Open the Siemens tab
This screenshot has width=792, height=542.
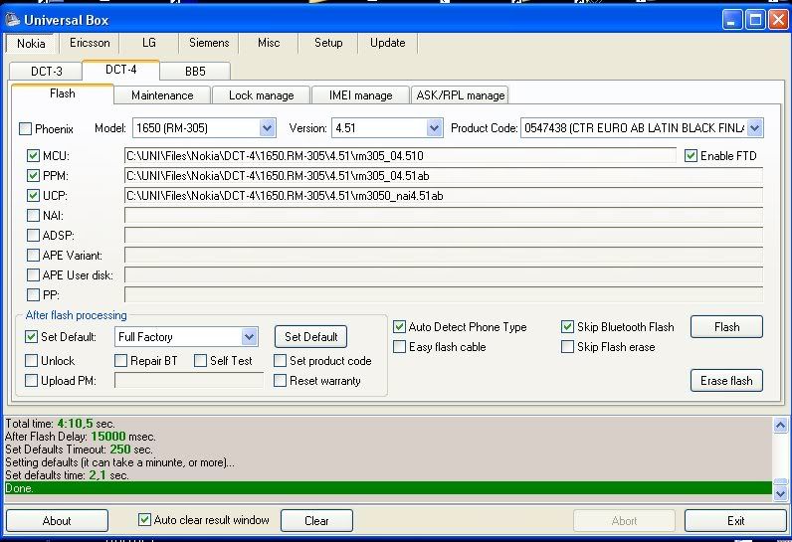[209, 43]
